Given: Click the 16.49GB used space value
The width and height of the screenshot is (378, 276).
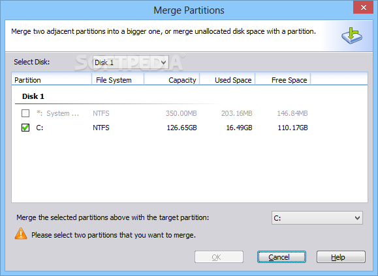Looking at the screenshot, I should [239, 128].
